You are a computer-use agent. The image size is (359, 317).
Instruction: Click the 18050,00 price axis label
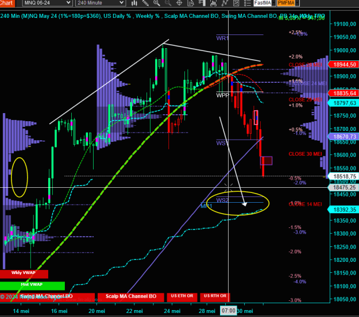(345, 299)
